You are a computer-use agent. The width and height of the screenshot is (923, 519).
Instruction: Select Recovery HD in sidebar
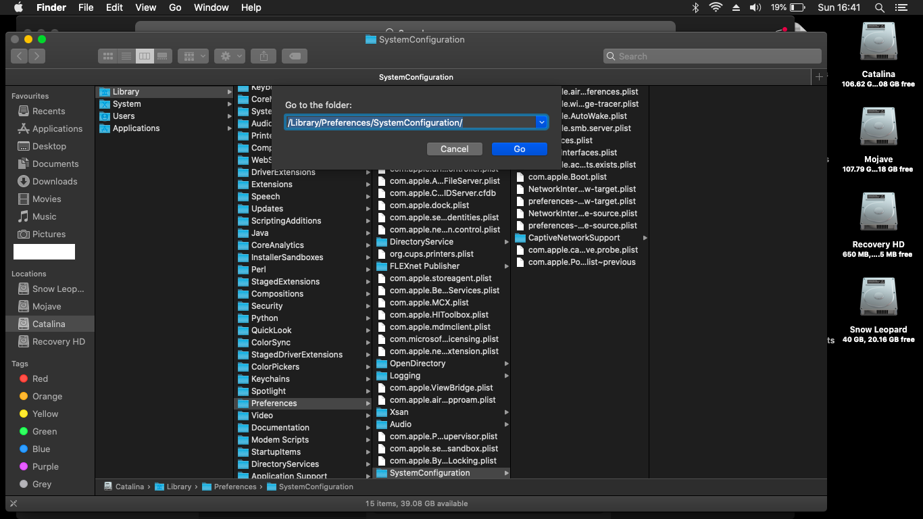tap(59, 342)
